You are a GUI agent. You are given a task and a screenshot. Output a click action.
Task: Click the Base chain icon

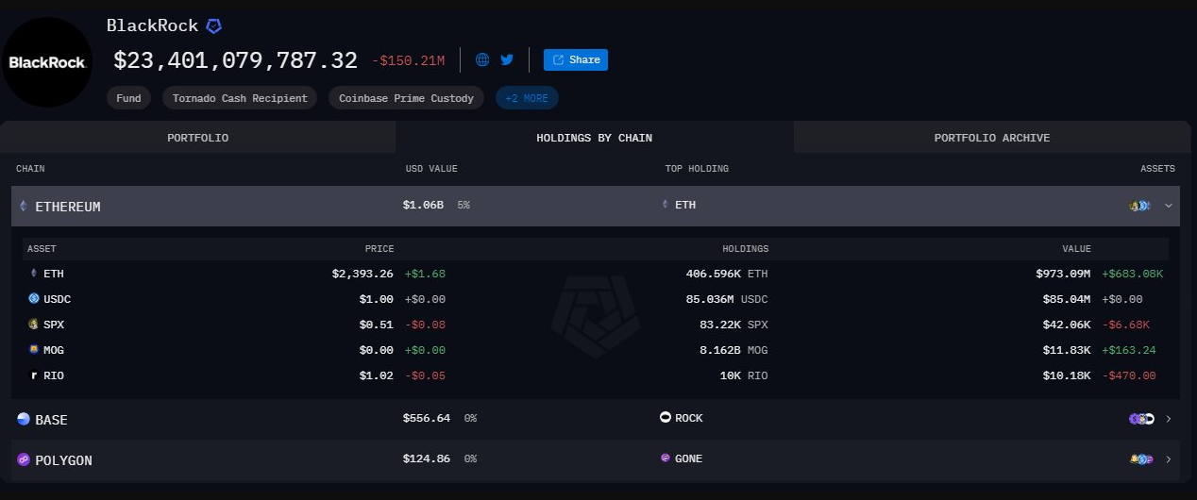[24, 419]
